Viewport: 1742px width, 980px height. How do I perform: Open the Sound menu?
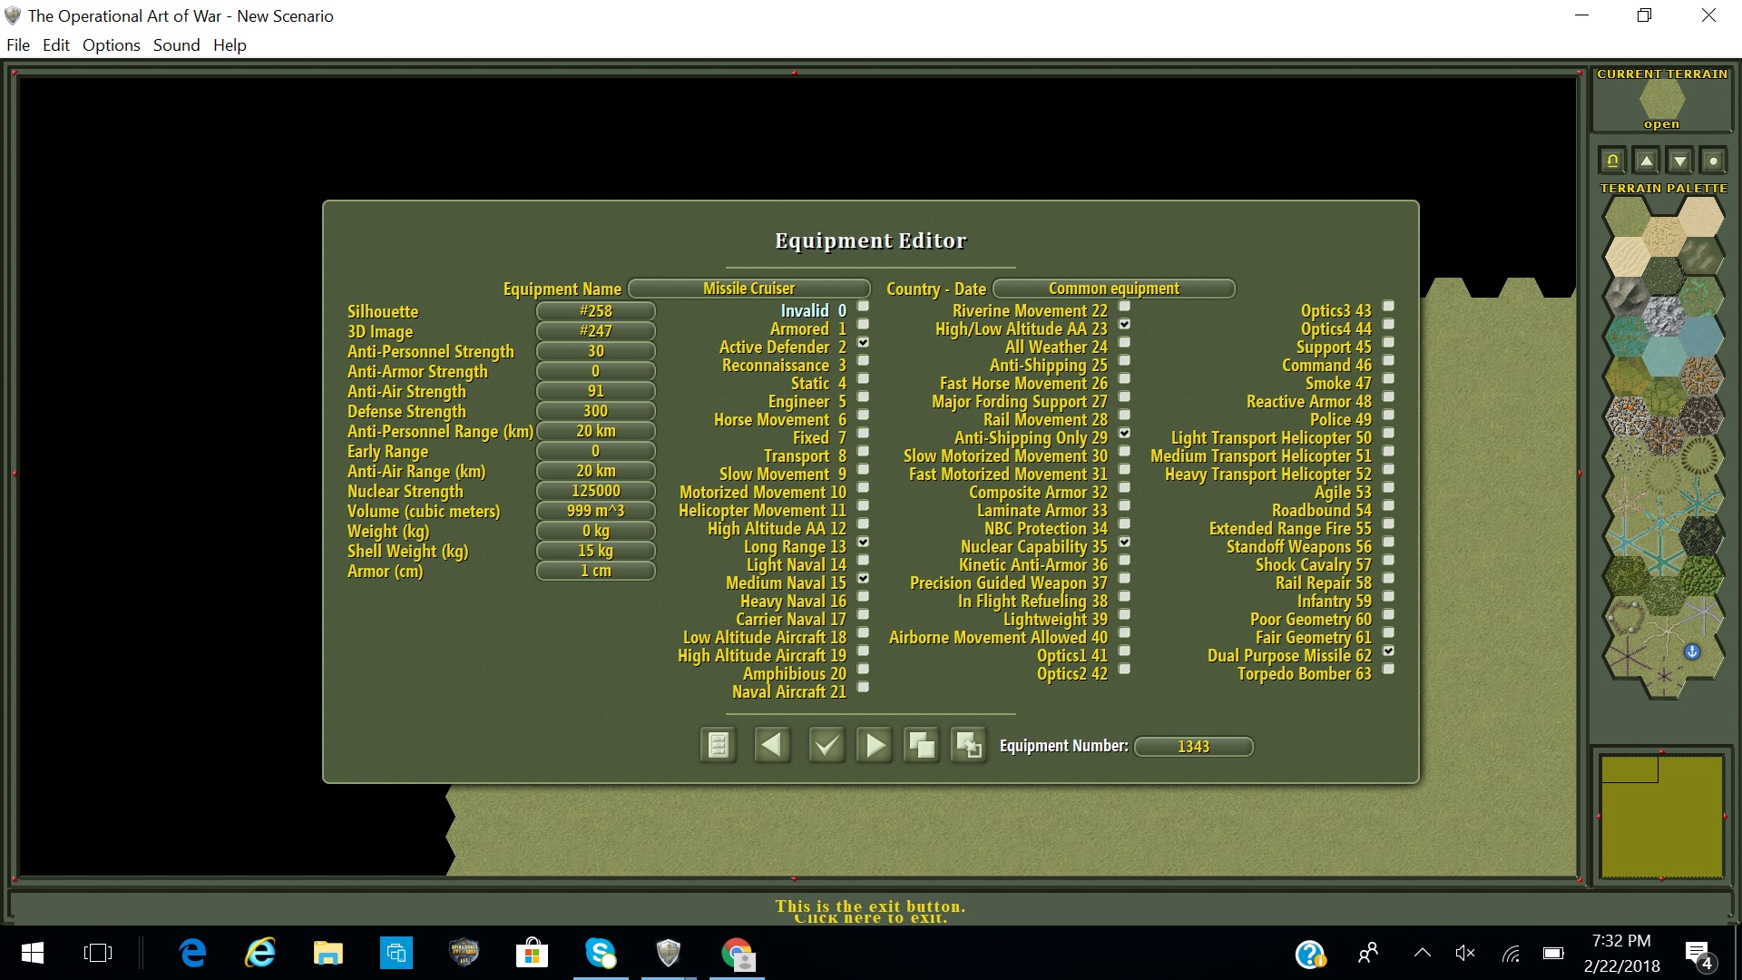click(x=176, y=45)
